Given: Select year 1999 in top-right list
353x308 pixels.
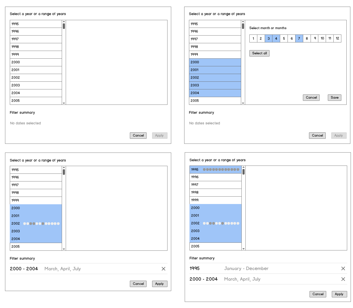Looking at the screenshot, I should coord(215,55).
